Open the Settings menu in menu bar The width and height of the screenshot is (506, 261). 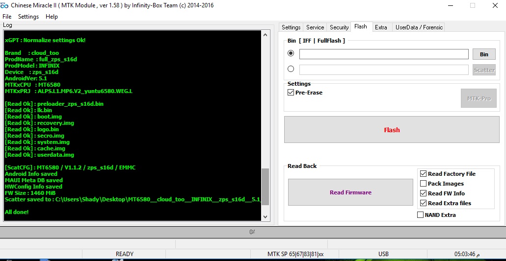[28, 17]
